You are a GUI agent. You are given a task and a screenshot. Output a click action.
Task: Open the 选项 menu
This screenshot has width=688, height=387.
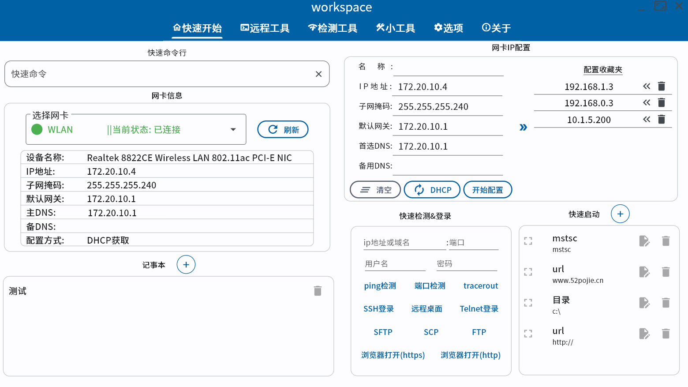(448, 28)
